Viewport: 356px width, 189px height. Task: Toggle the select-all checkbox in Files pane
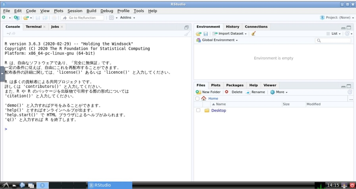tap(197, 98)
